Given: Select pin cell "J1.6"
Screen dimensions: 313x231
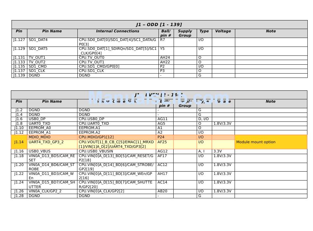Looking at the screenshot, I should coord(19,119).
